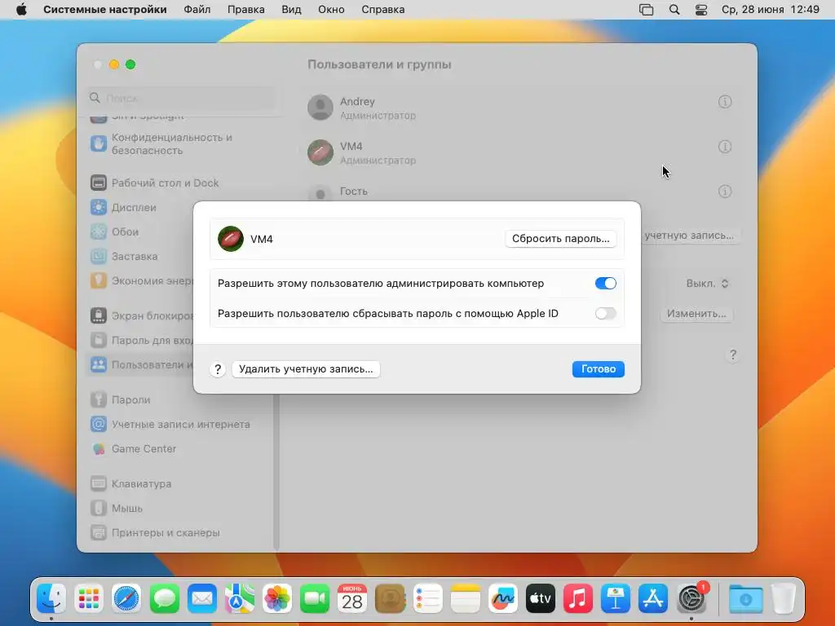The image size is (835, 626).
Task: Open Freeform from the Dock
Action: coord(502,598)
